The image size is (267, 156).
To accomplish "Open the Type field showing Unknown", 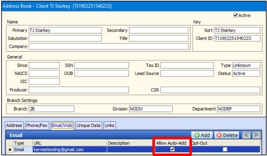I will click(x=246, y=65).
